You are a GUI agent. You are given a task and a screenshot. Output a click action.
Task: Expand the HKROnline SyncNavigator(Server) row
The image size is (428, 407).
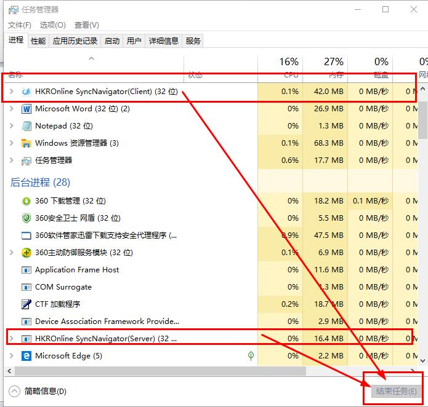pos(12,339)
